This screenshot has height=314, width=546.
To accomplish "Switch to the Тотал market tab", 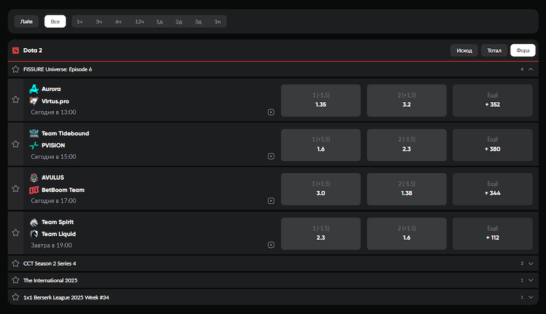I will [x=494, y=51].
